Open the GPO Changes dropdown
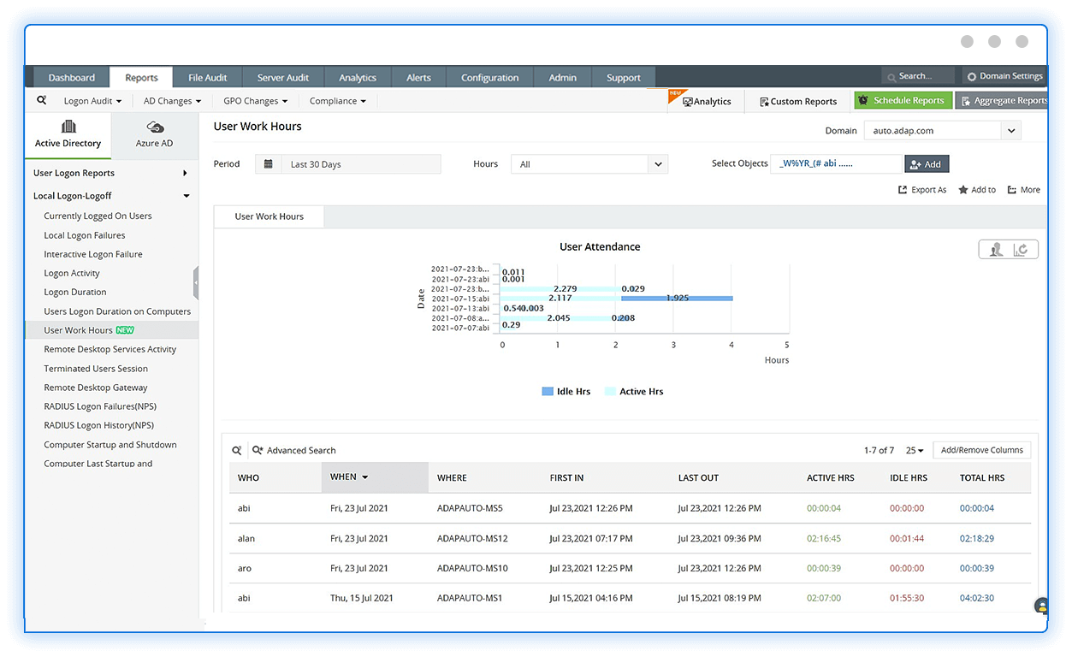This screenshot has height=657, width=1072. [x=255, y=101]
